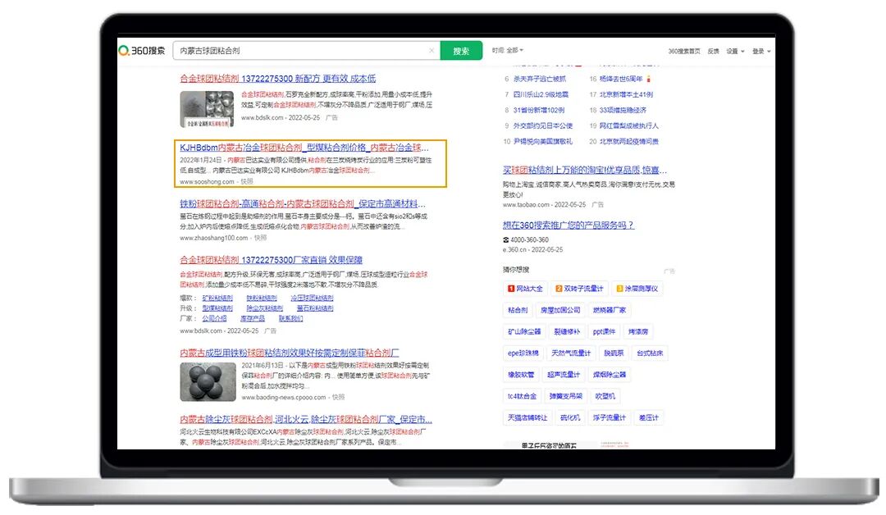Open hot topic 外交部约见日本公使

[x=543, y=125]
